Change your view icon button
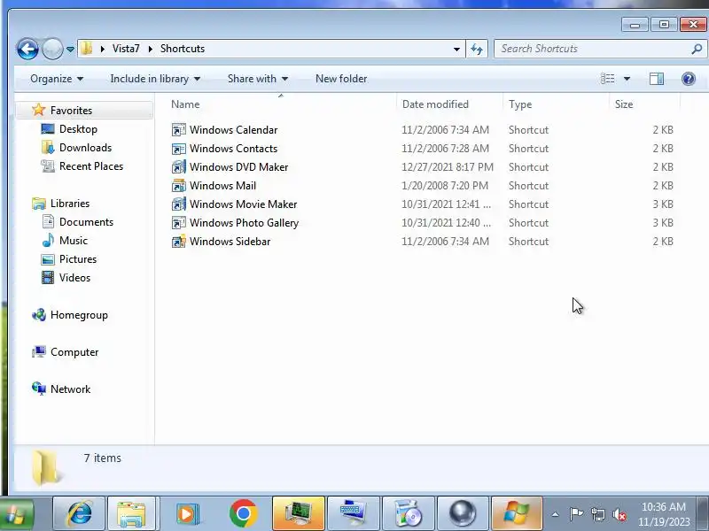709x531 pixels. coord(607,79)
